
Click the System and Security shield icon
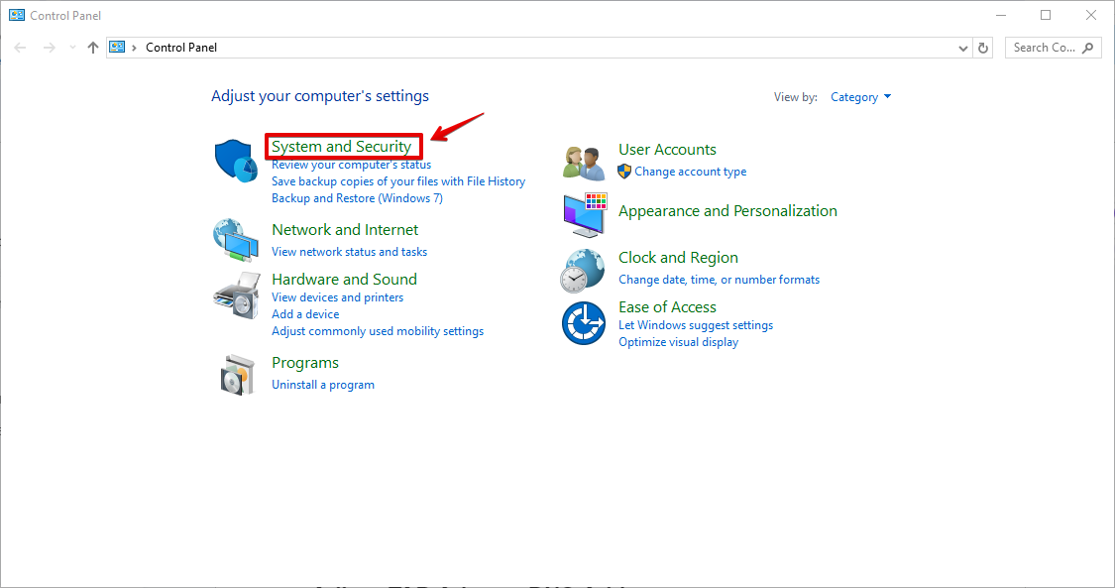tap(235, 161)
